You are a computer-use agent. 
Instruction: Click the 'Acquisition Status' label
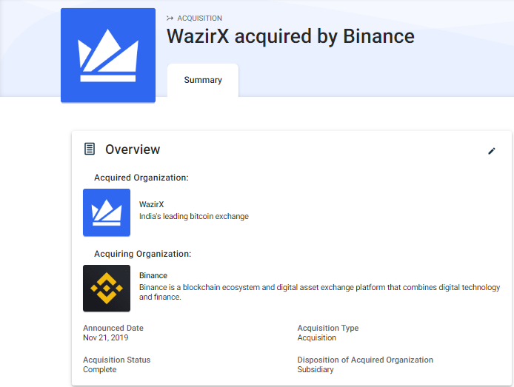[117, 360]
